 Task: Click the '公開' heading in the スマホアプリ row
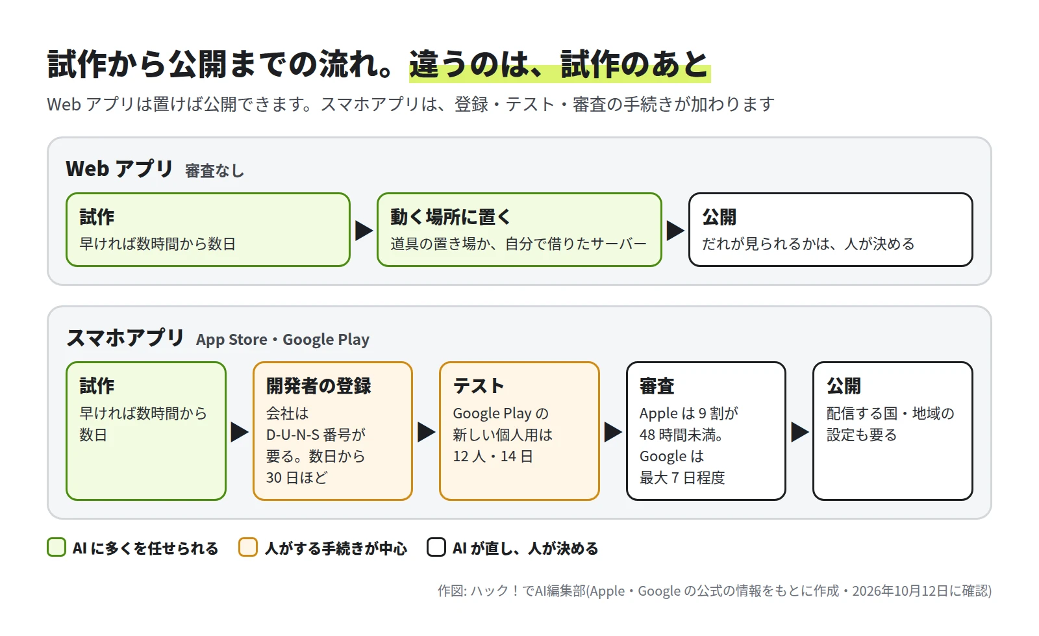tap(844, 386)
